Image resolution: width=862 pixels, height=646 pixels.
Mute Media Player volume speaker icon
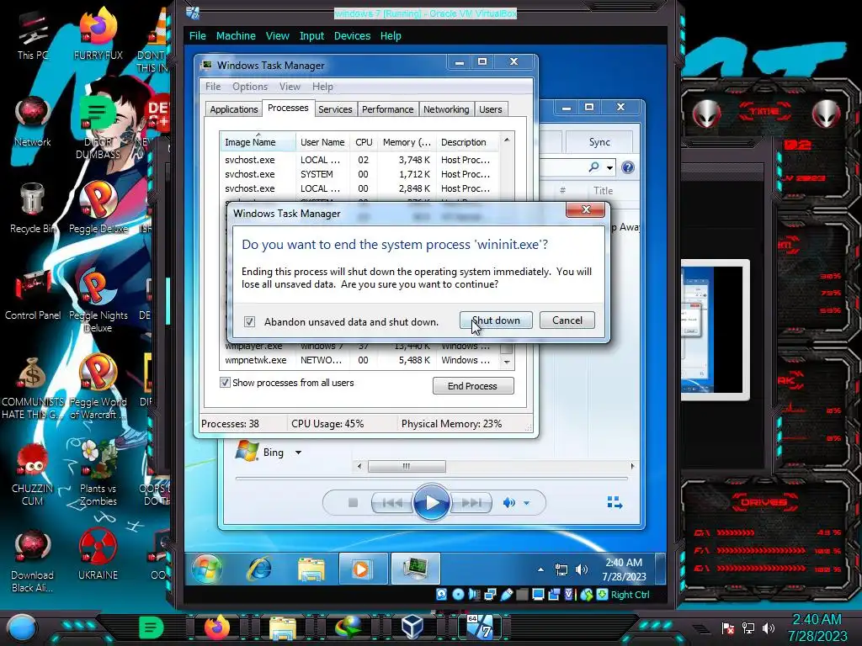pos(508,503)
